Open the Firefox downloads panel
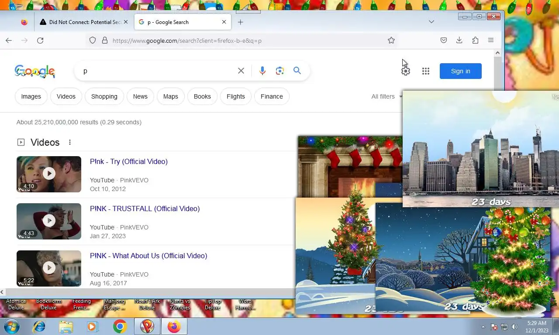The width and height of the screenshot is (559, 335). 459,41
